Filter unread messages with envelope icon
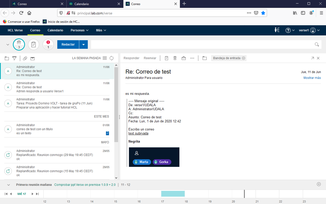Image resolution: width=326 pixels, height=204 pixels. 33,58
